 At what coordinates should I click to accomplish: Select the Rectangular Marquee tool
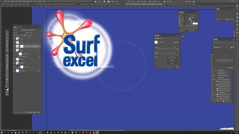[7, 36]
